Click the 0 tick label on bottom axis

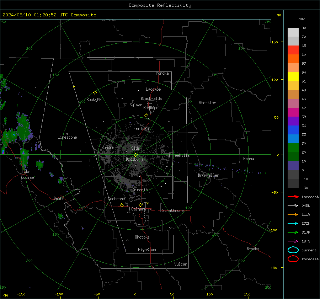135,294
